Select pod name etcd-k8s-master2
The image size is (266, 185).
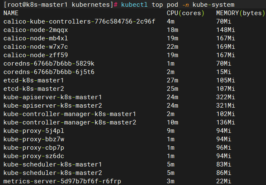34,89
